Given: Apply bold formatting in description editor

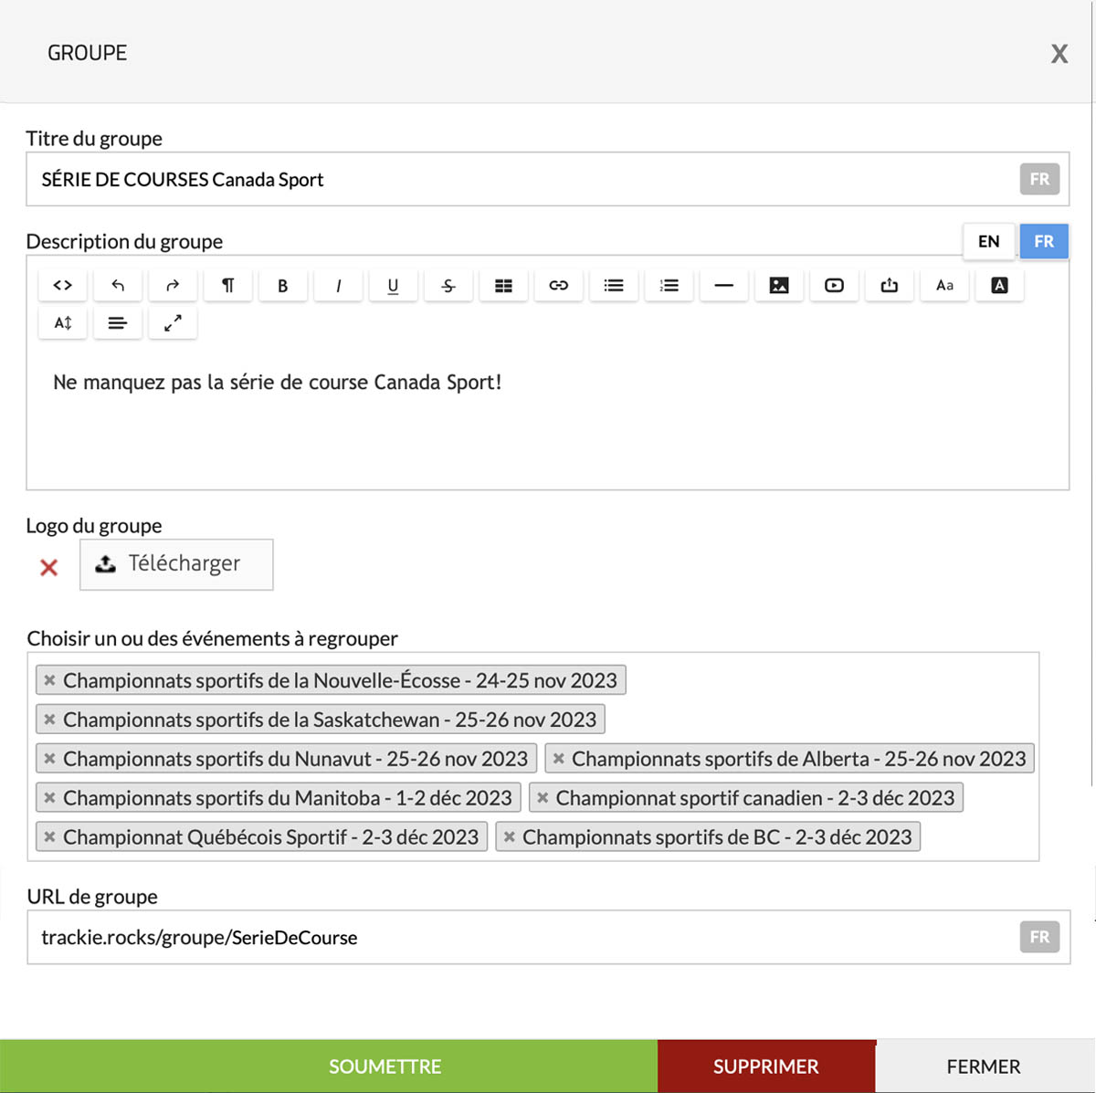Looking at the screenshot, I should click(283, 286).
